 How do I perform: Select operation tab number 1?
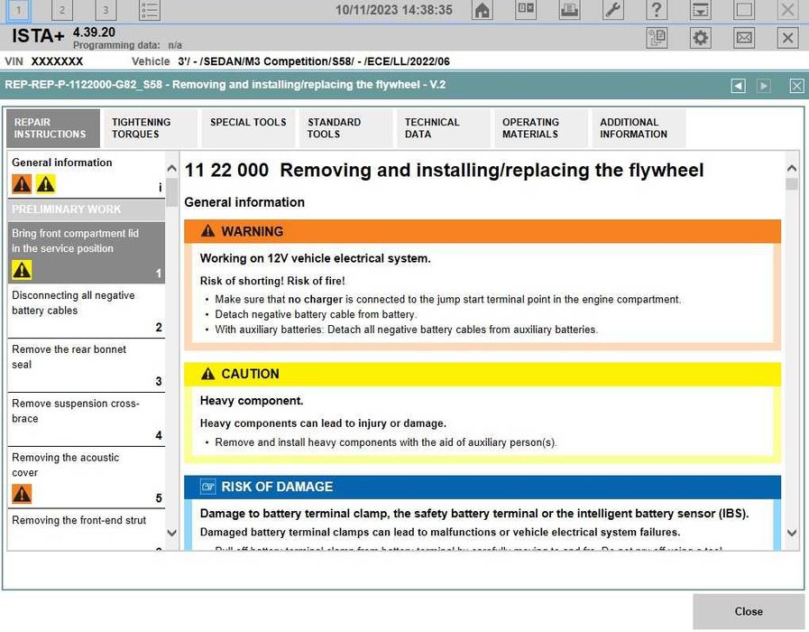[19, 10]
